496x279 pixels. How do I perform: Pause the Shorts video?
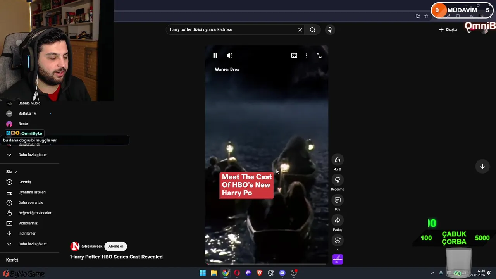click(215, 55)
